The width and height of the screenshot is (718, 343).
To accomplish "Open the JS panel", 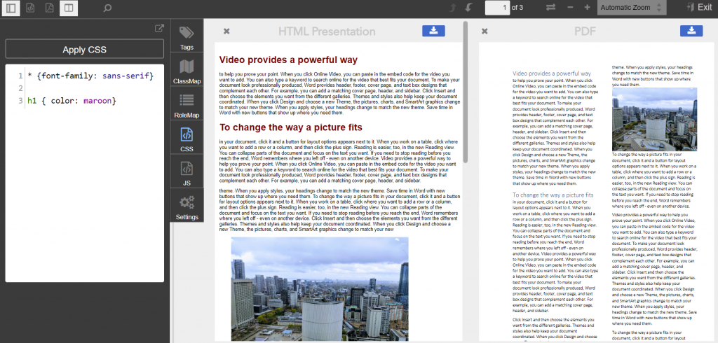I will click(187, 171).
